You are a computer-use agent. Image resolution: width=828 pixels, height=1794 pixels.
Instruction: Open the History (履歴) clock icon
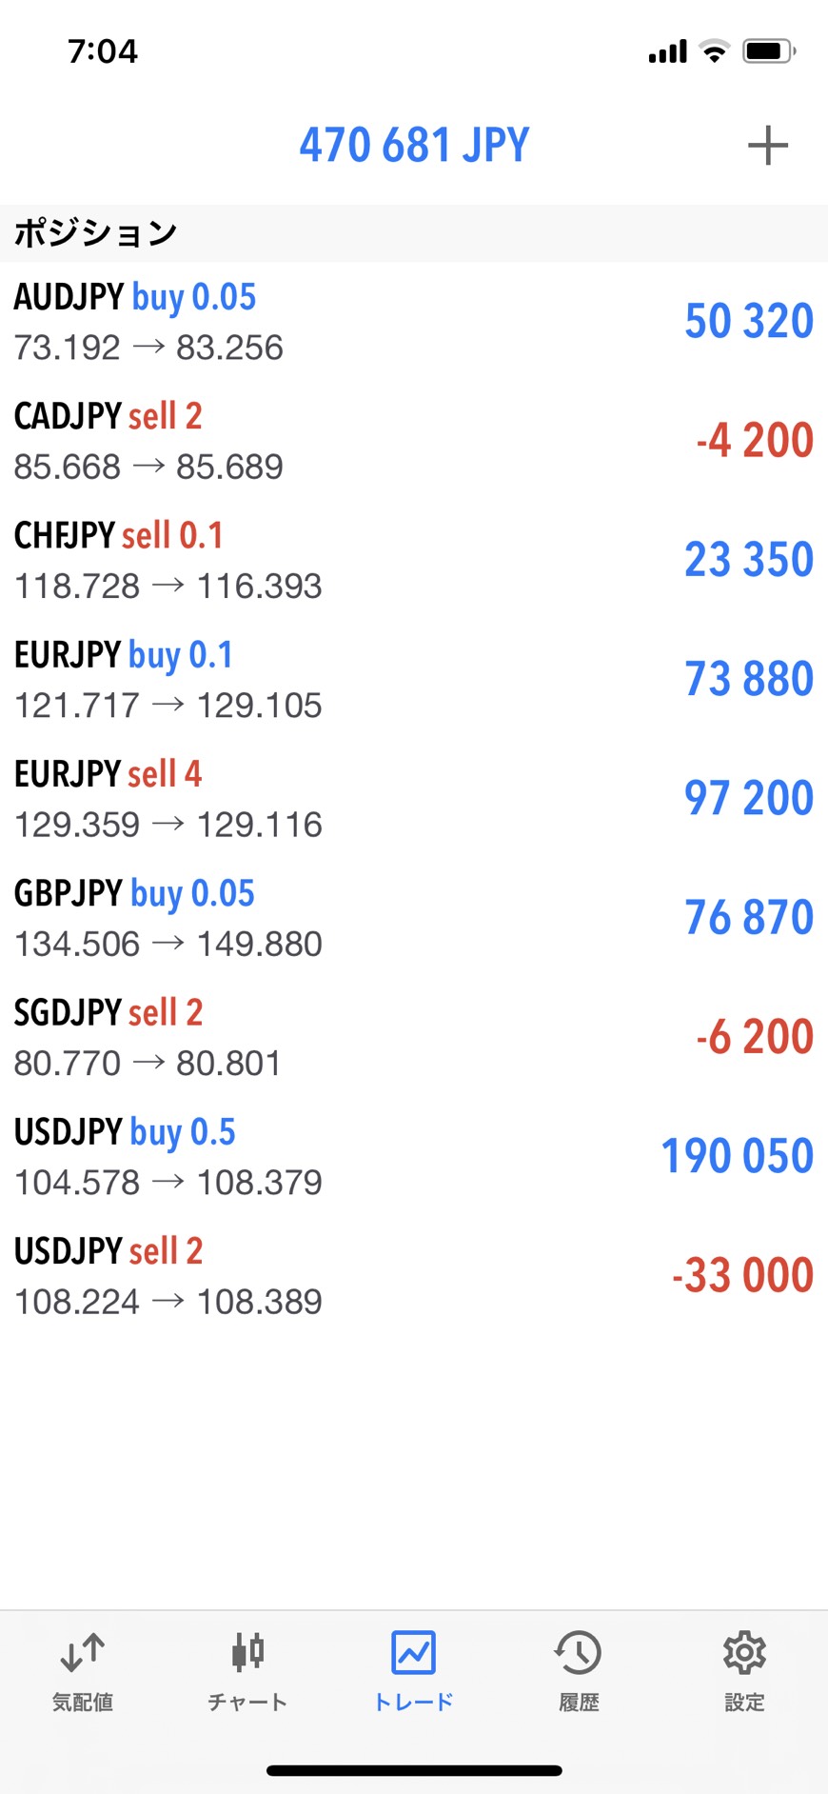click(579, 1654)
